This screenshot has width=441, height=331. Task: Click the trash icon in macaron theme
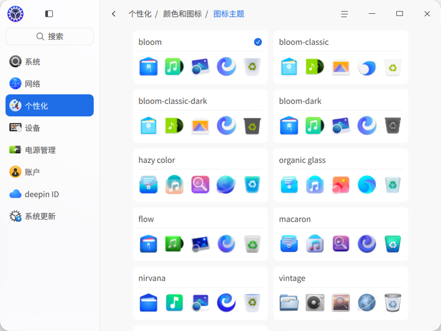point(392,244)
